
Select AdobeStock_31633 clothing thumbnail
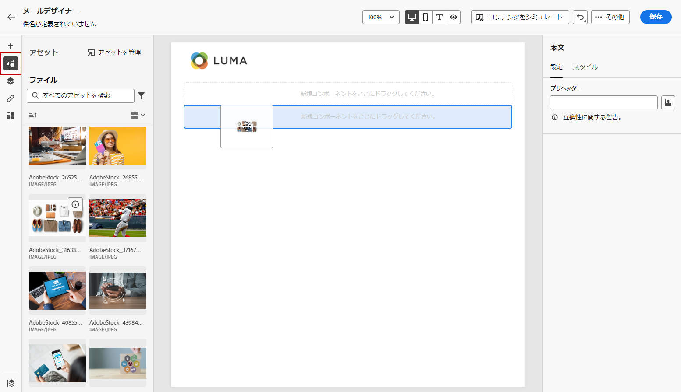click(57, 218)
